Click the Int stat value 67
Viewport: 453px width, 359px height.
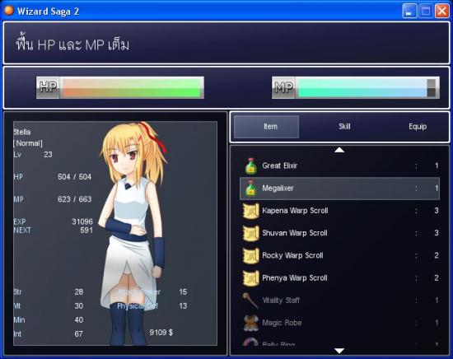78,333
